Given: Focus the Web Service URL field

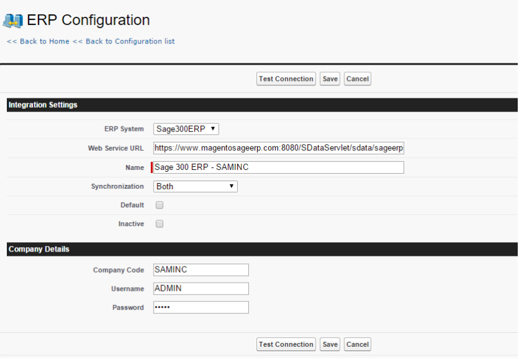Looking at the screenshot, I should (x=279, y=148).
